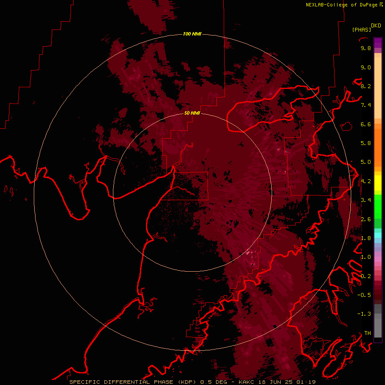Click the 0.2 legend value

[366, 276]
